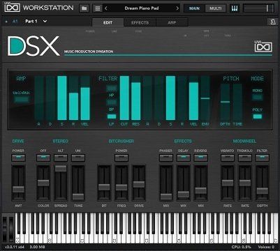Toggle modwheel VIBRATO button
280x251 pixels.
tap(228, 158)
